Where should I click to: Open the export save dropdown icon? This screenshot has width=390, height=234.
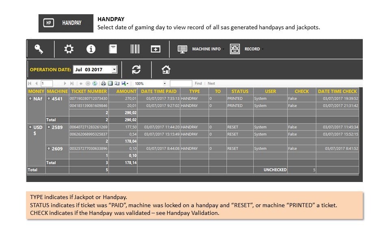(x=125, y=84)
